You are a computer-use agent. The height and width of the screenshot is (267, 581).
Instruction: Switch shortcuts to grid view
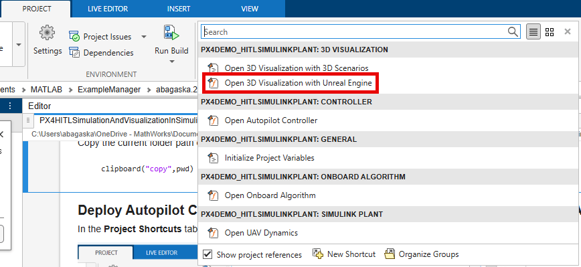pyautogui.click(x=550, y=32)
